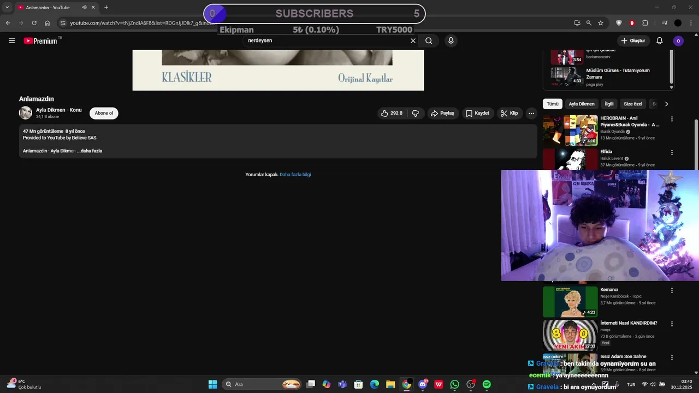Open Chrome's home page button
The width and height of the screenshot is (699, 393).
coord(48,23)
